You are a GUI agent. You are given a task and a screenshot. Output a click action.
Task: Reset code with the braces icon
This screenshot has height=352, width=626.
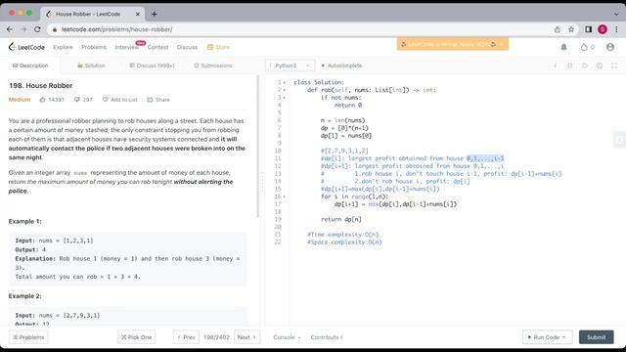(x=569, y=66)
